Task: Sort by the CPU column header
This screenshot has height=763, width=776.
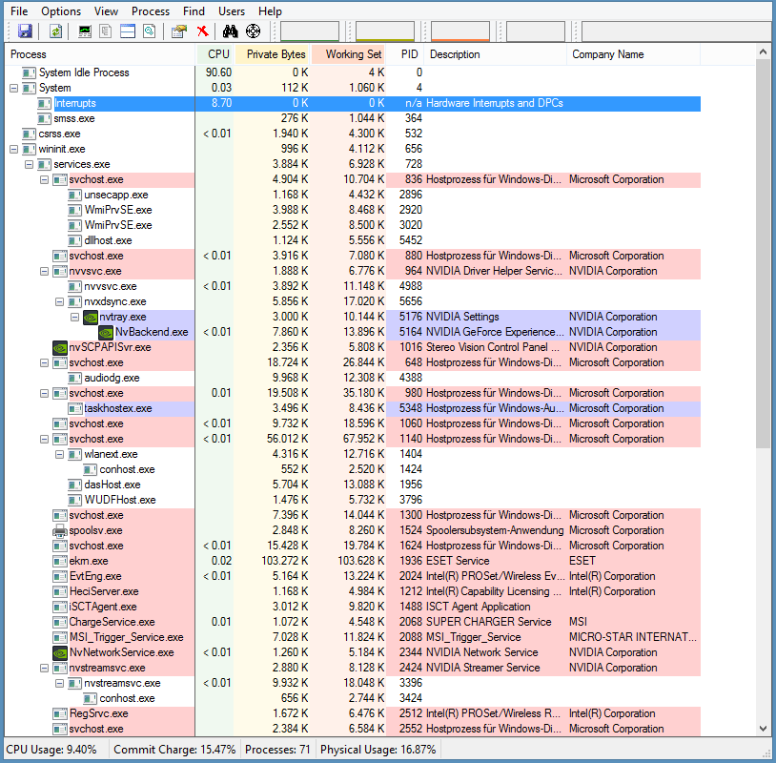Action: (214, 54)
